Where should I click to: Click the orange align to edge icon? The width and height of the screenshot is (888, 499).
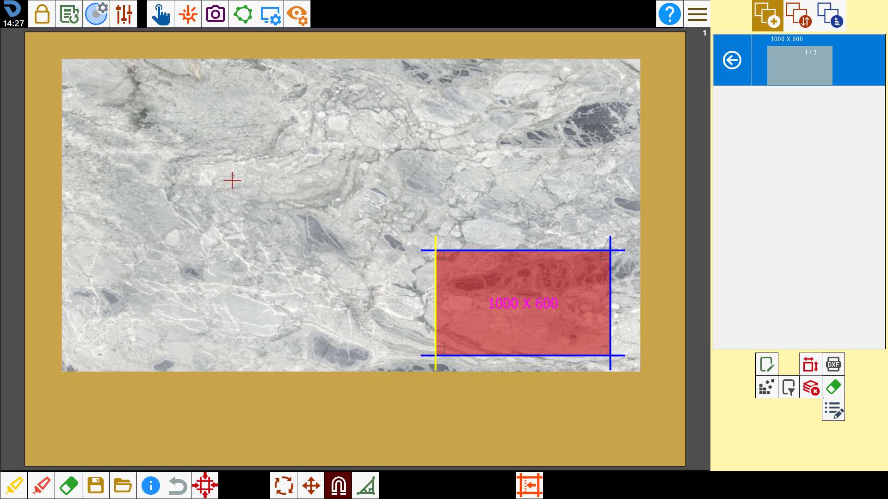click(x=530, y=485)
